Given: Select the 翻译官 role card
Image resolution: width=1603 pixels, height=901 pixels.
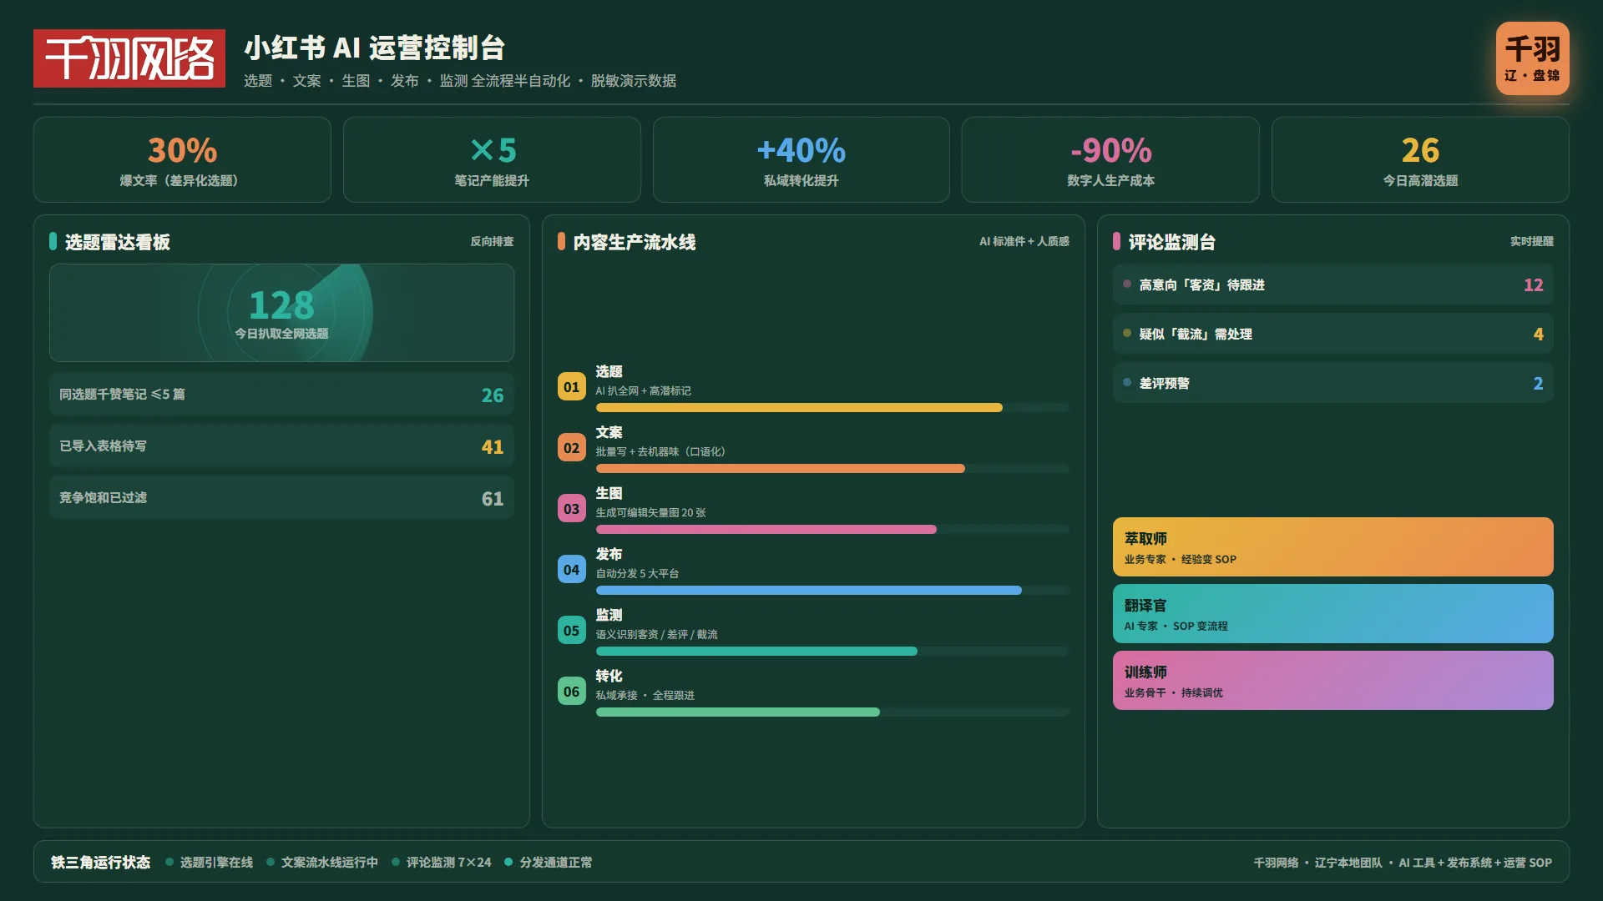Looking at the screenshot, I should click(1333, 614).
